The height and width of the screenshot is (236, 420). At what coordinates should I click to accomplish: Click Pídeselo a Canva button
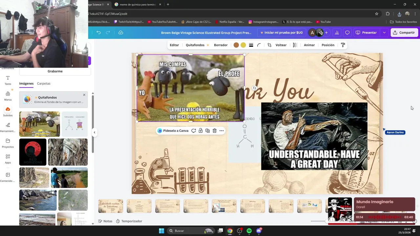(x=173, y=131)
